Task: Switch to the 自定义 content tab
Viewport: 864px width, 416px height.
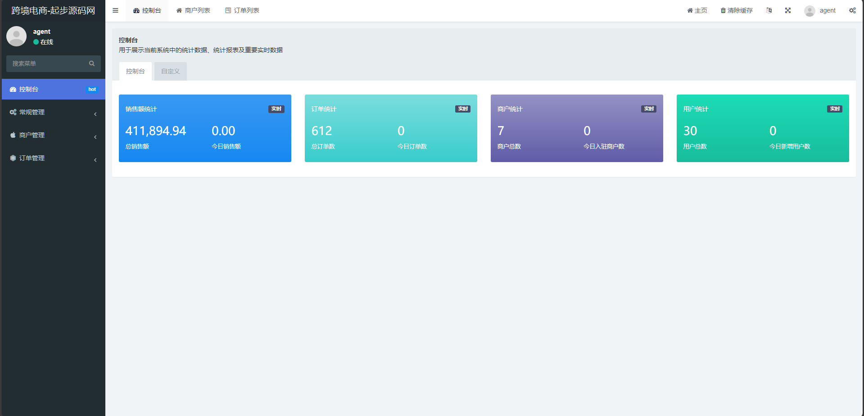Action: click(171, 71)
